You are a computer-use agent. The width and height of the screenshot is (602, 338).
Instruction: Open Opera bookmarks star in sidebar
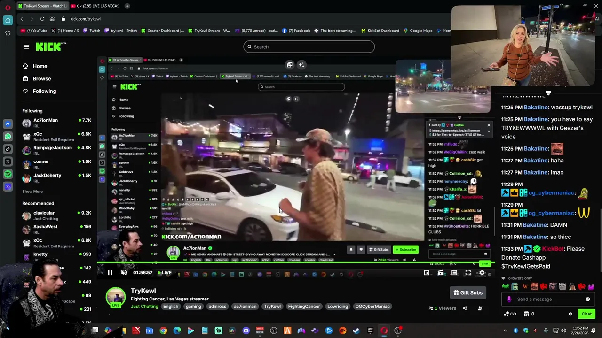coord(8,33)
